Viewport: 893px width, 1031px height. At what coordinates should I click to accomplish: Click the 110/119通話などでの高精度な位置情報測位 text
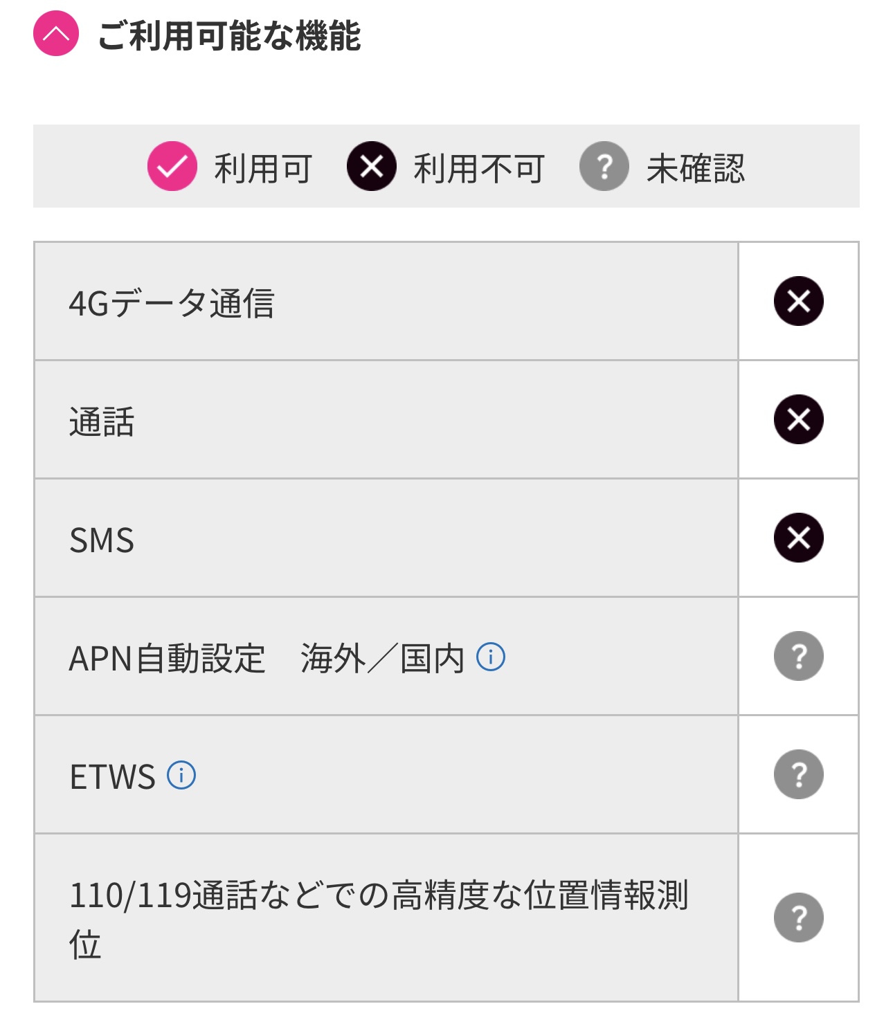click(379, 919)
